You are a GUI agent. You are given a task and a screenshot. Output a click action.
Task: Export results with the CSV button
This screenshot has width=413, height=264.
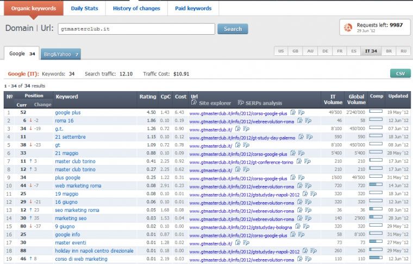point(400,74)
